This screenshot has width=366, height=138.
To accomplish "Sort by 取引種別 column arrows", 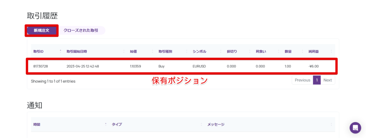I will click(x=187, y=51).
